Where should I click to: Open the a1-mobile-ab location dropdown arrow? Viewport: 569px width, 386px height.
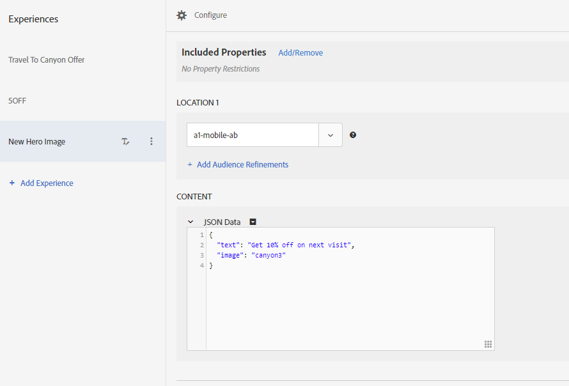point(331,135)
